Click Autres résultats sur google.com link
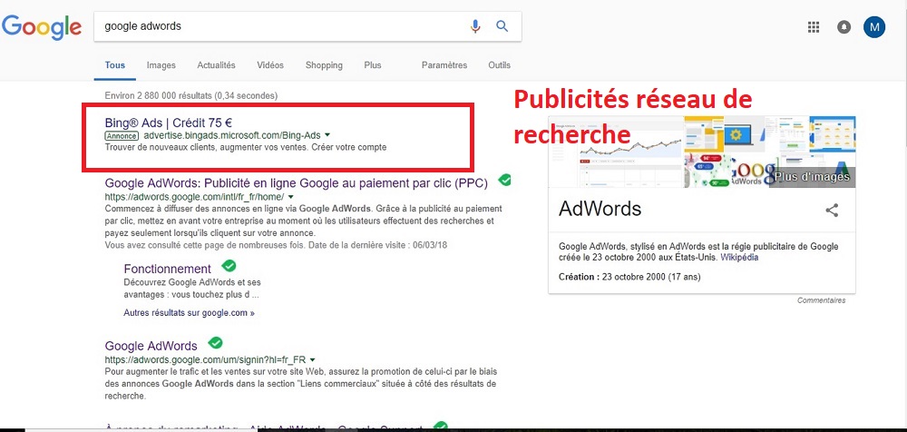This screenshot has height=432, width=907. coord(189,313)
